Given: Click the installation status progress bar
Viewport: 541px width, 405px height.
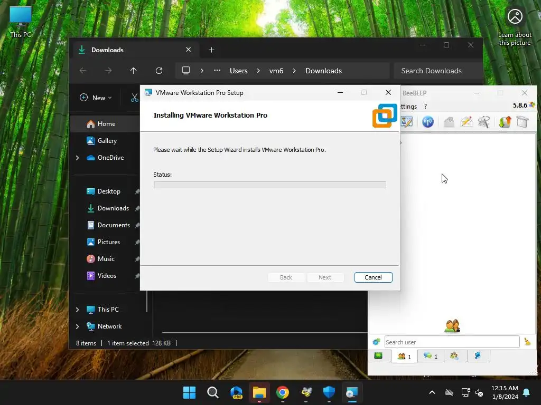Looking at the screenshot, I should click(270, 185).
